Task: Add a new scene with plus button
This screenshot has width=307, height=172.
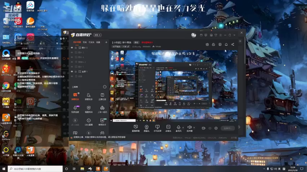Action: point(106,42)
